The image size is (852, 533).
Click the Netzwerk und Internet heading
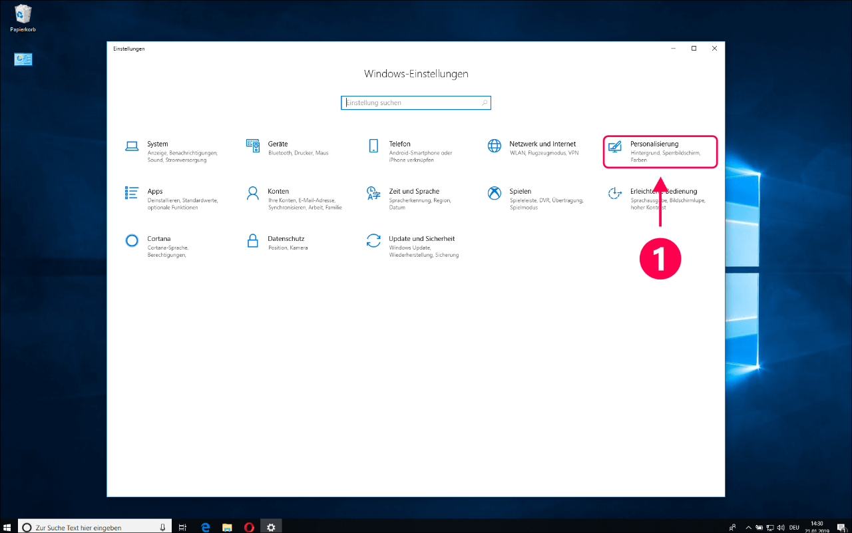(542, 144)
